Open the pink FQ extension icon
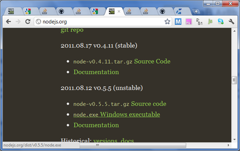This screenshot has height=151, width=240. [189, 22]
